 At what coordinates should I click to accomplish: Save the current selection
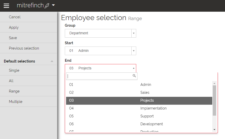[x=13, y=38]
